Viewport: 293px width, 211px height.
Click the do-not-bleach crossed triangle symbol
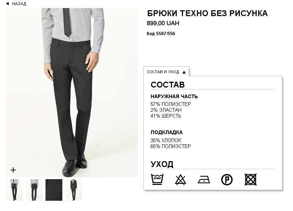(x=180, y=179)
